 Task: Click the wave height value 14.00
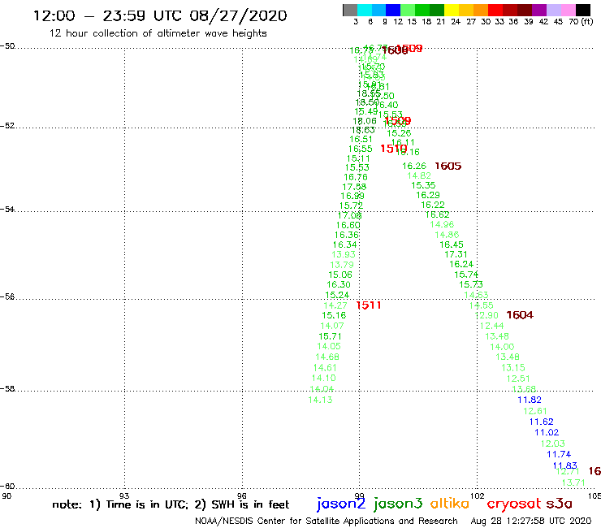[x=502, y=347]
